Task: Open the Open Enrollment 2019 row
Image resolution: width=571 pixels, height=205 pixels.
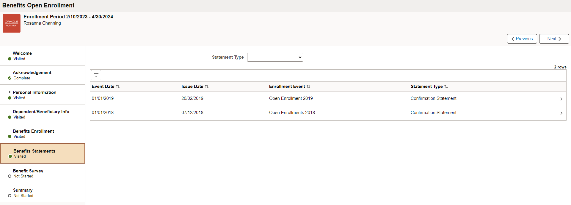Action: pyautogui.click(x=328, y=99)
